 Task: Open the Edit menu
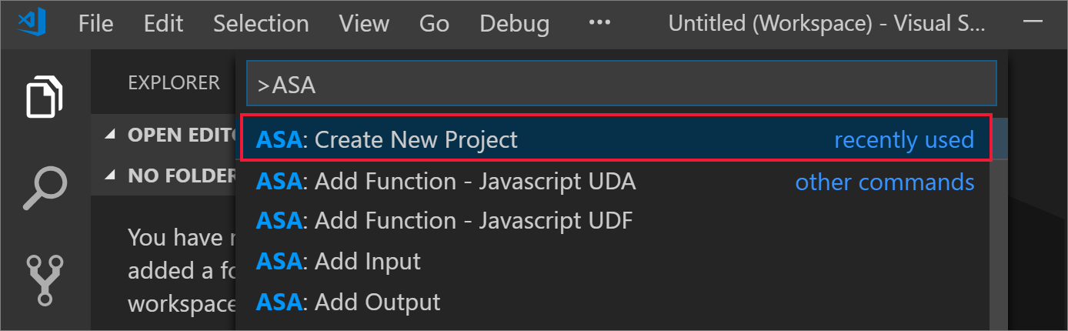pyautogui.click(x=162, y=24)
